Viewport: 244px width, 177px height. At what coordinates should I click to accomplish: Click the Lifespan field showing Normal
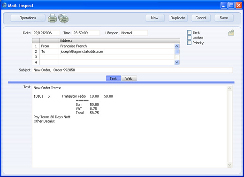tap(134, 33)
